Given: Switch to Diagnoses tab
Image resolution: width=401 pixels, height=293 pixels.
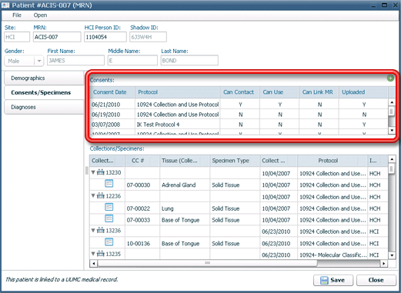Looking at the screenshot, I should [44, 107].
